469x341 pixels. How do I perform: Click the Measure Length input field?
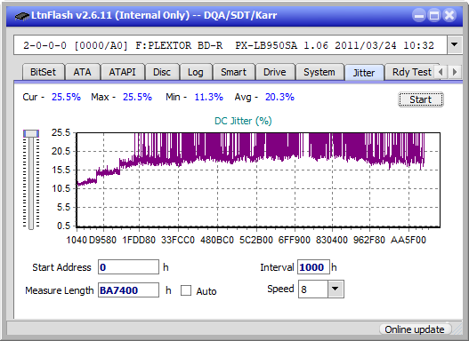(129, 290)
